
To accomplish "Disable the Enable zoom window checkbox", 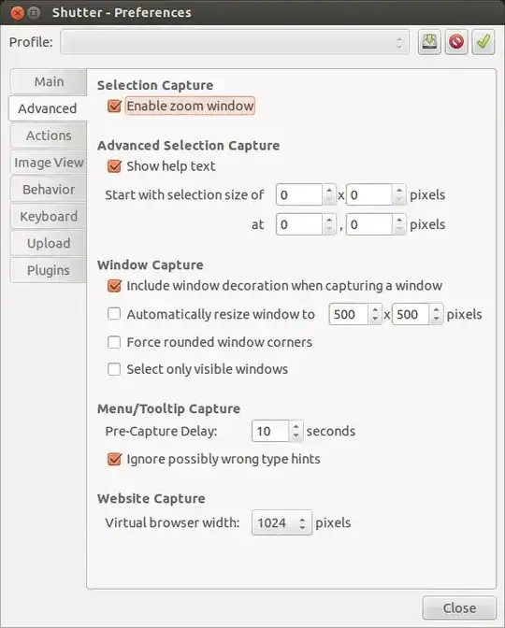I will (114, 107).
